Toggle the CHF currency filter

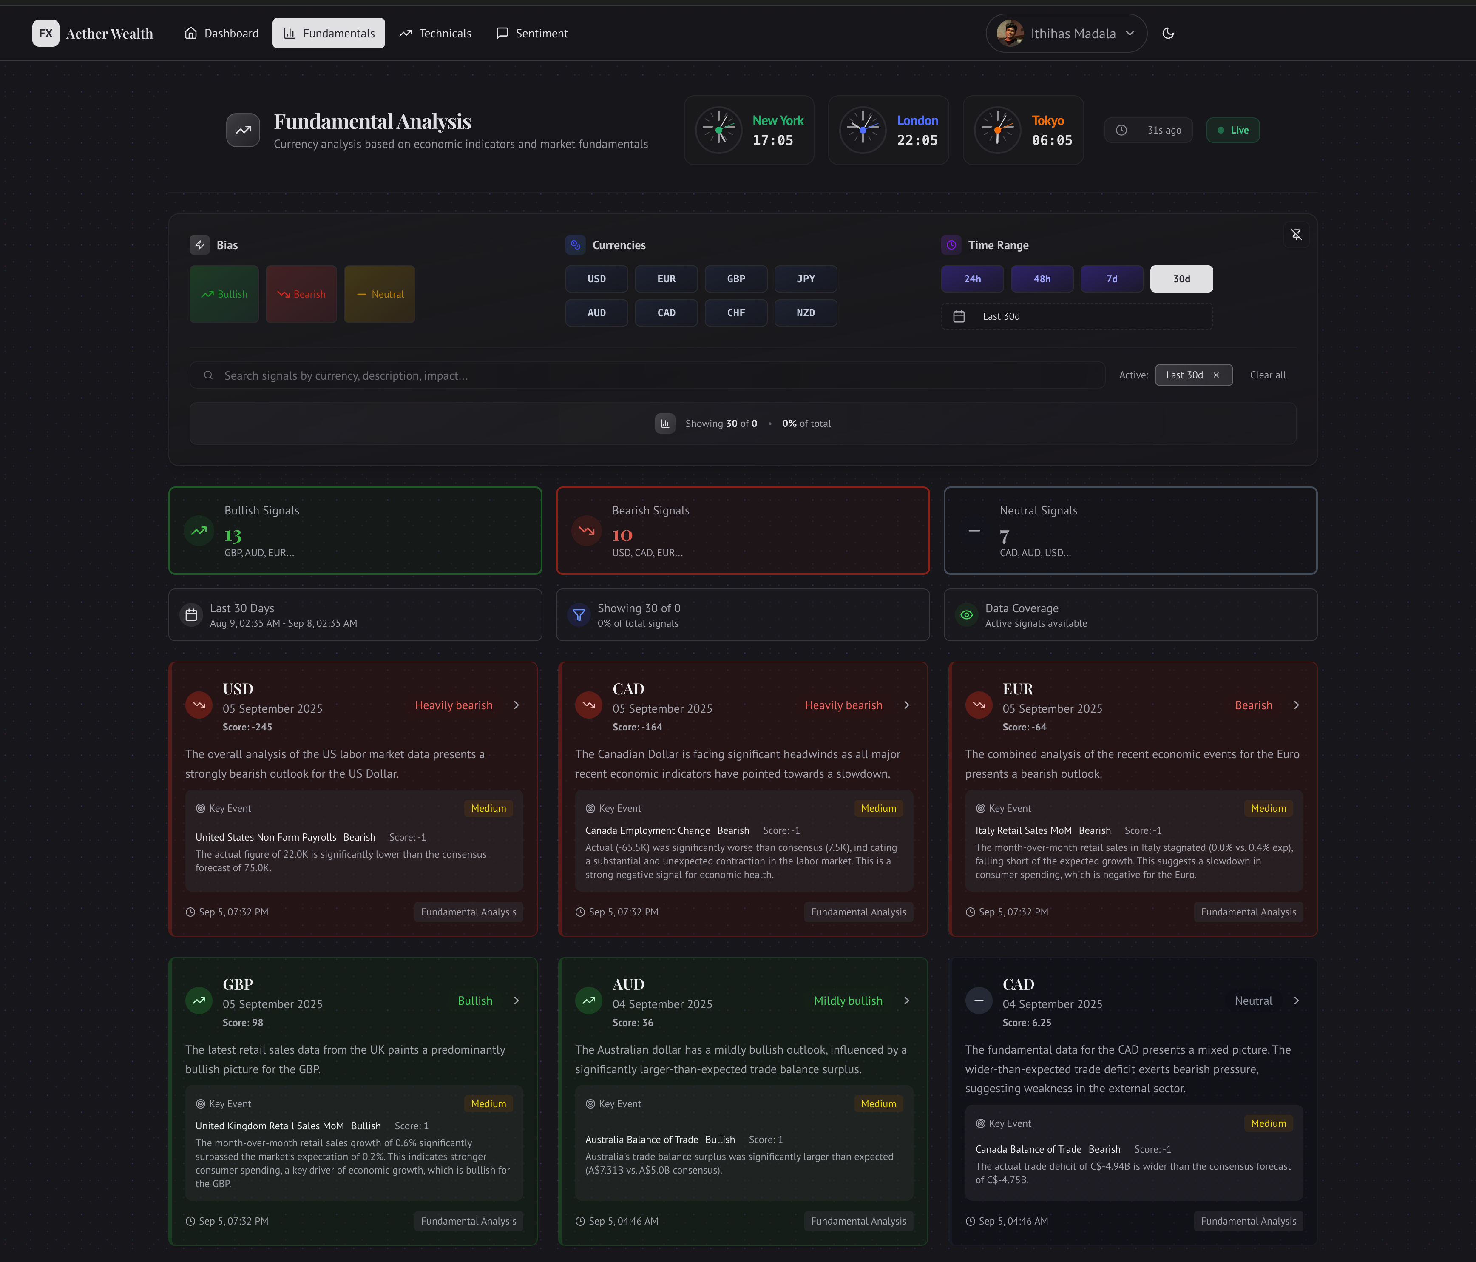(735, 313)
